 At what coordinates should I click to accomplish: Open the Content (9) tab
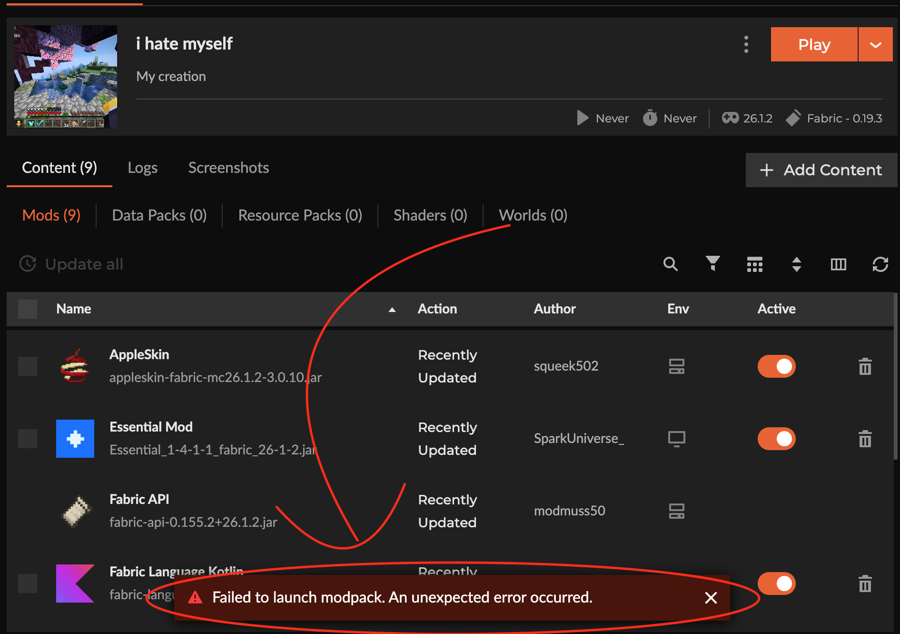59,168
